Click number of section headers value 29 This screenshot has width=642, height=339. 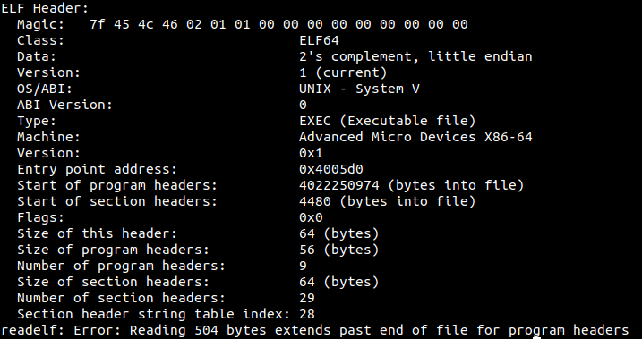pyautogui.click(x=306, y=298)
